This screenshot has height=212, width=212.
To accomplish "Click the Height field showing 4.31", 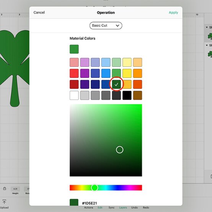I will pyautogui.click(x=15, y=189).
